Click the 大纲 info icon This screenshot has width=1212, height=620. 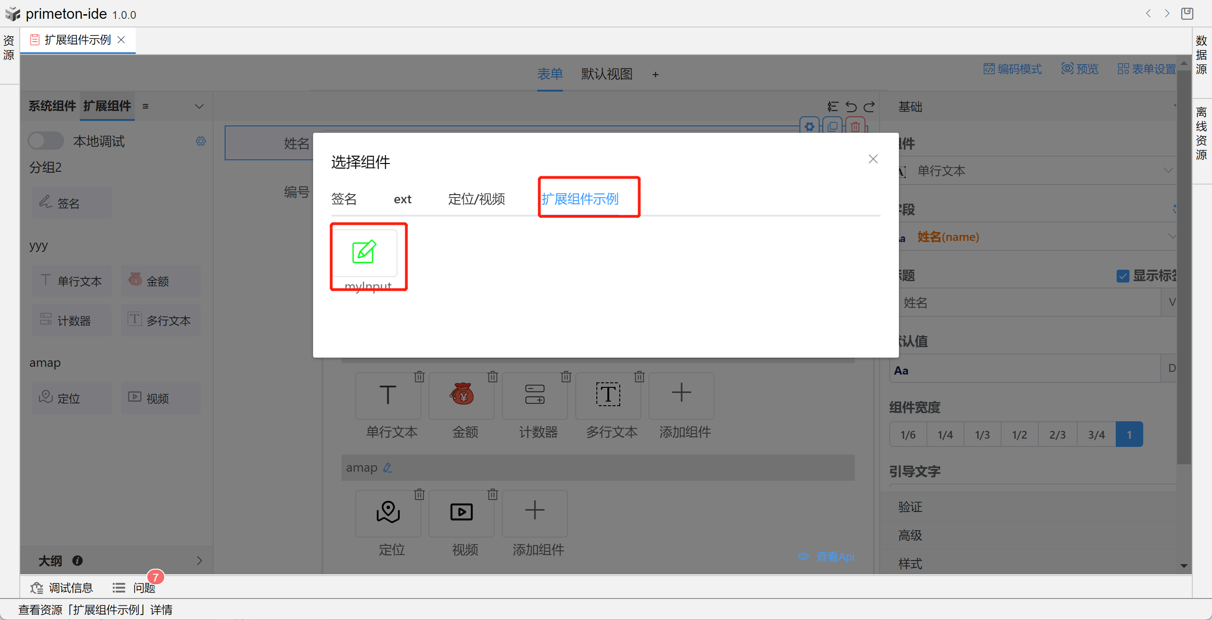click(77, 560)
